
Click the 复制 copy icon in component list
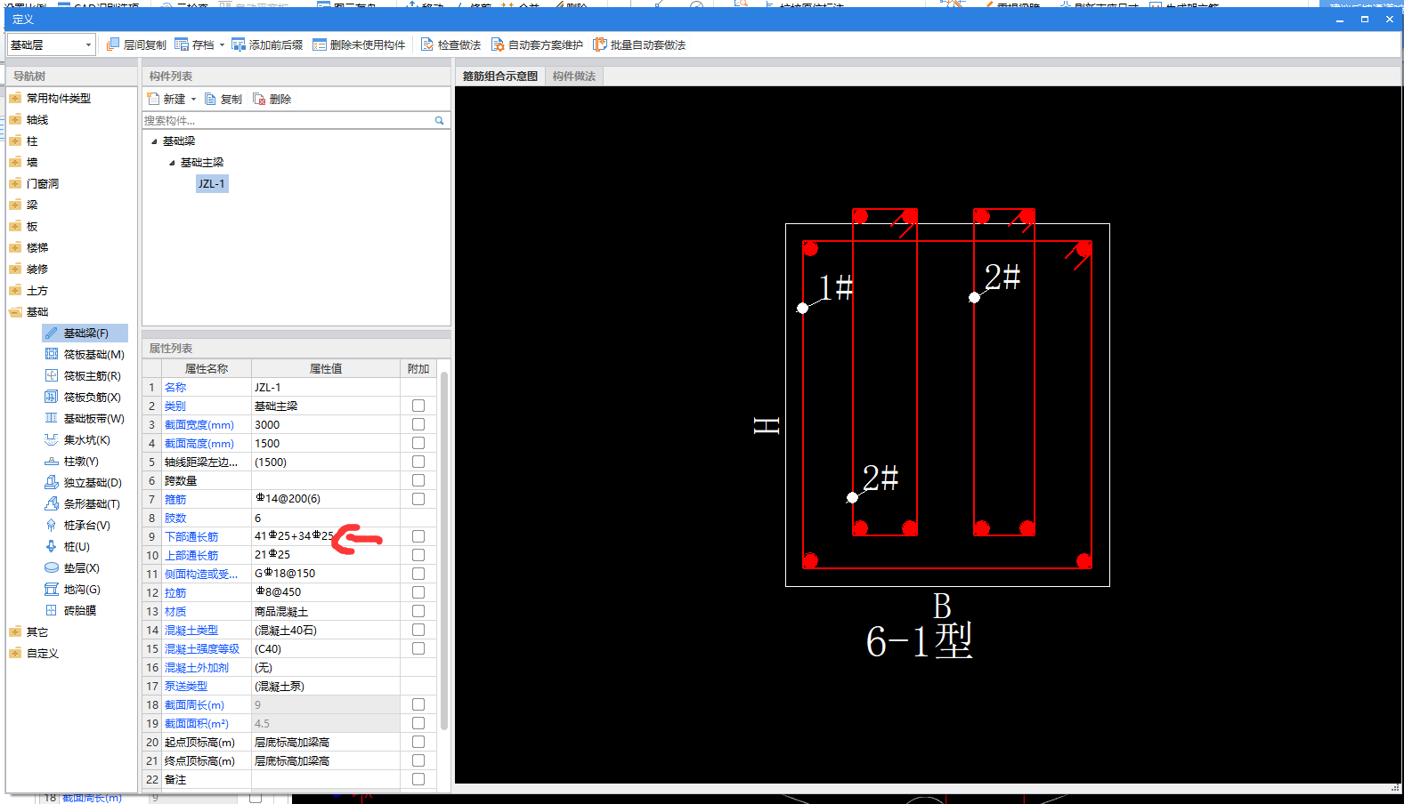[x=211, y=99]
